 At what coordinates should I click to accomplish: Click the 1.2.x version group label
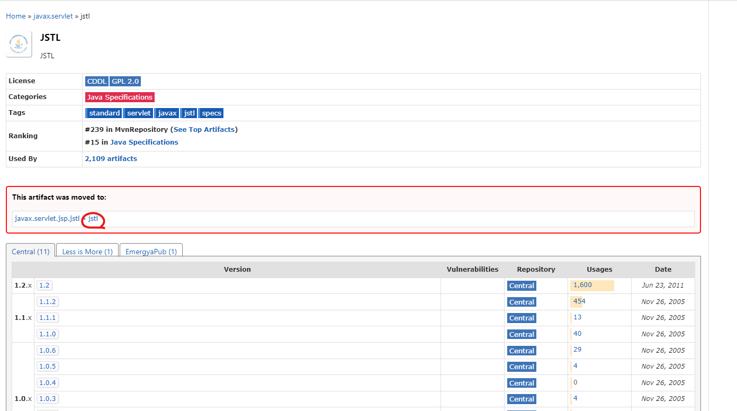pyautogui.click(x=23, y=285)
